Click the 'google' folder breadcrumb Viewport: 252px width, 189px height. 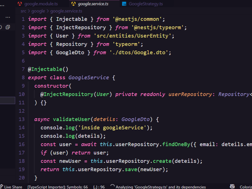(38, 11)
